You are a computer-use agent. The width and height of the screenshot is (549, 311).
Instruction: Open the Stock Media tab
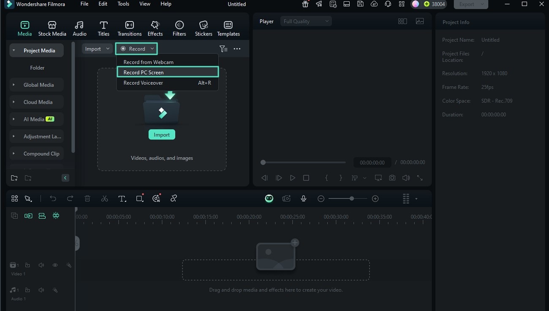[52, 29]
